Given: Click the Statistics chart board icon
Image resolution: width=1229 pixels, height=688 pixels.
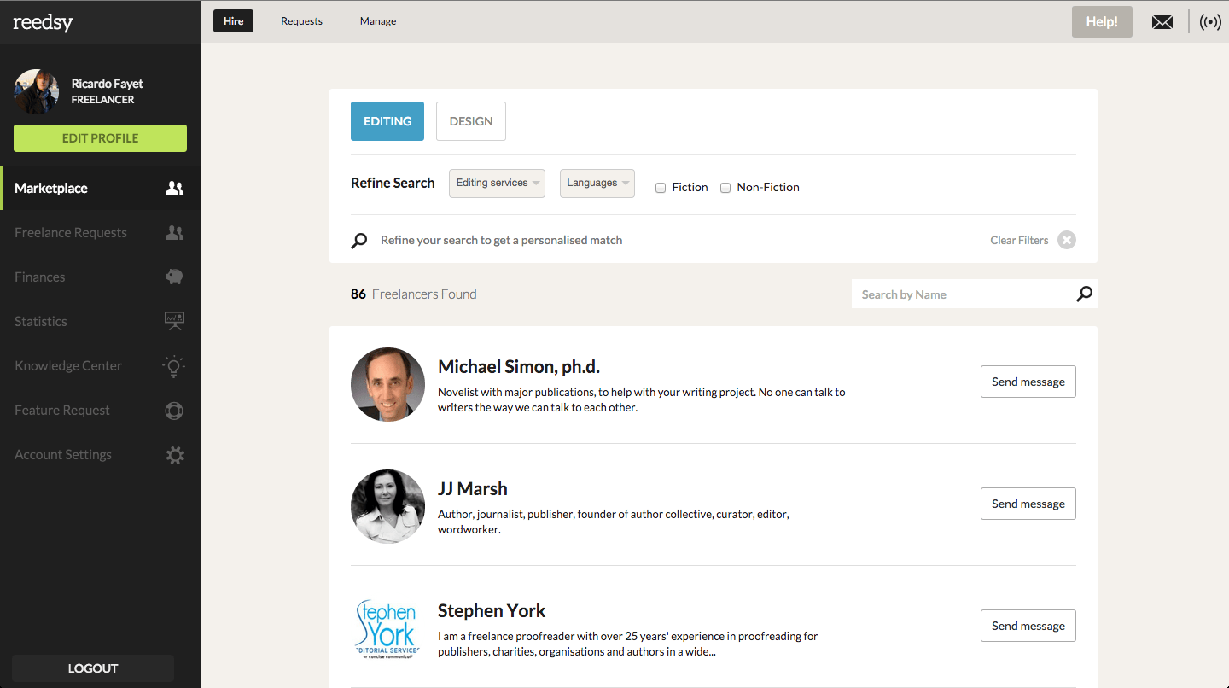Looking at the screenshot, I should pos(174,321).
